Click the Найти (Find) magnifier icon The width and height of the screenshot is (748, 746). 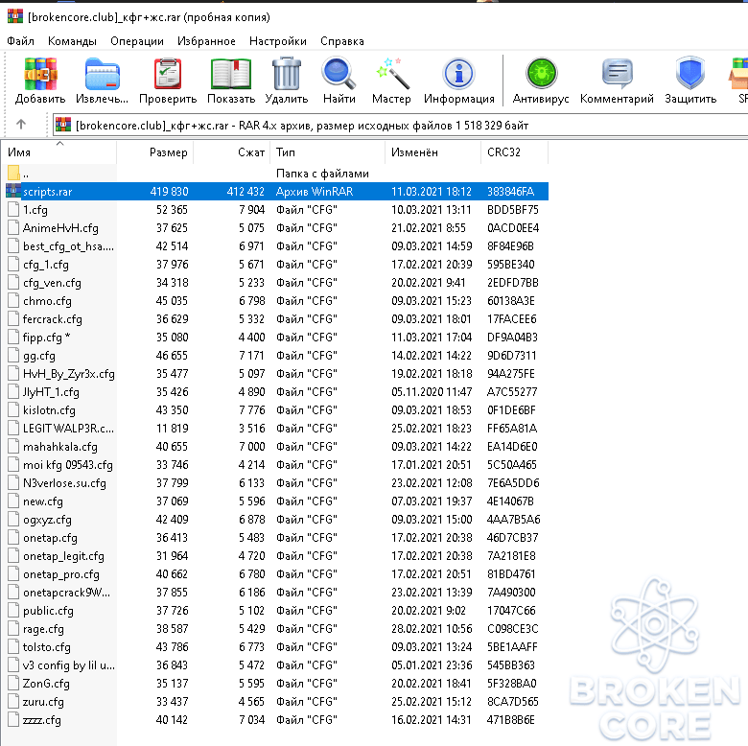[339, 74]
